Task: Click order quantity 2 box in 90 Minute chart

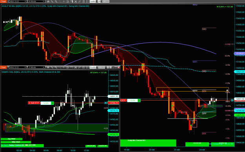Action: point(139,100)
